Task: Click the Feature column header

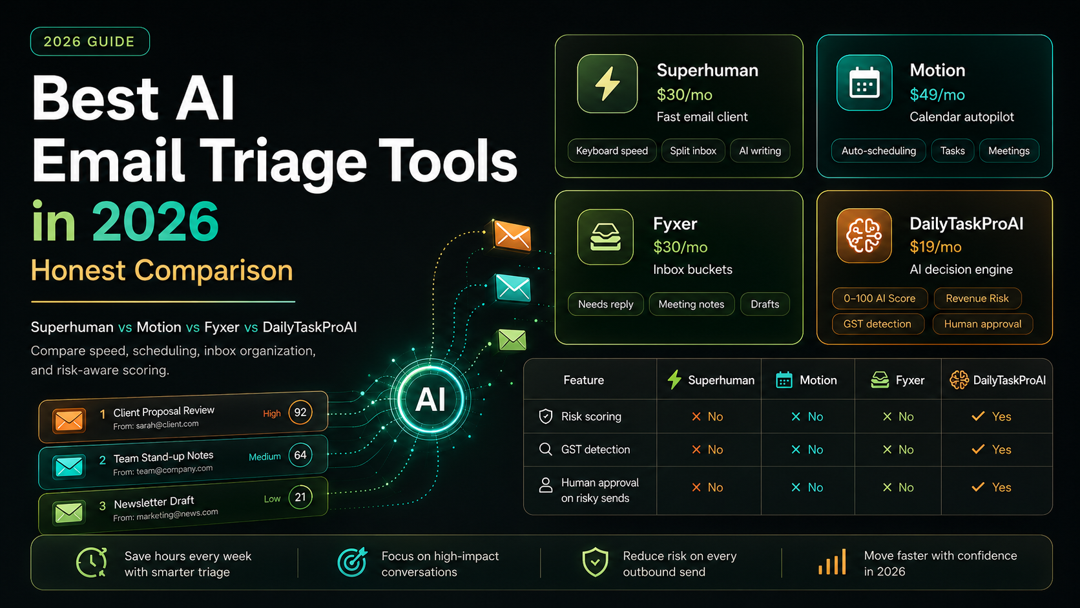Action: coord(583,380)
